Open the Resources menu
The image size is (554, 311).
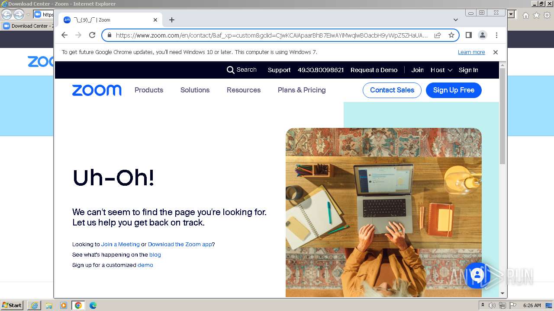244,90
